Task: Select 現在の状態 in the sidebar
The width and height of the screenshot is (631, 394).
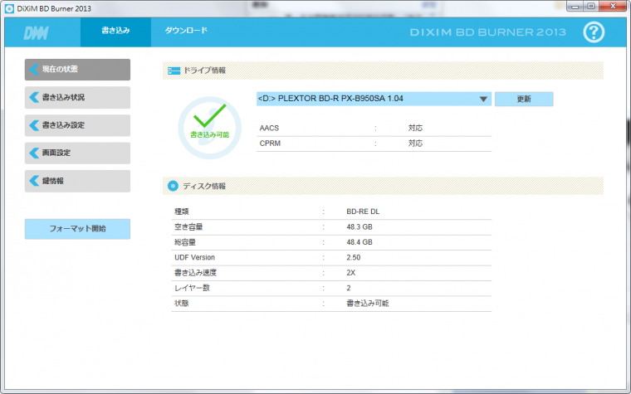Action: tap(77, 70)
